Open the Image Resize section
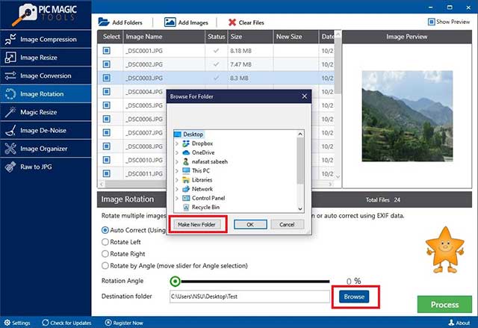 pyautogui.click(x=46, y=58)
